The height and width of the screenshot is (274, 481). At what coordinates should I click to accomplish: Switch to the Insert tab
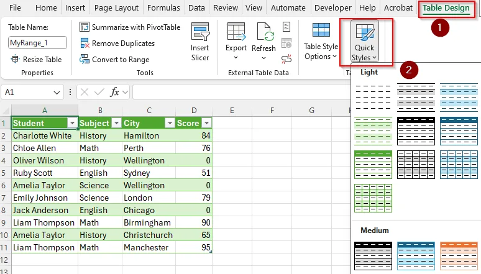tap(75, 7)
